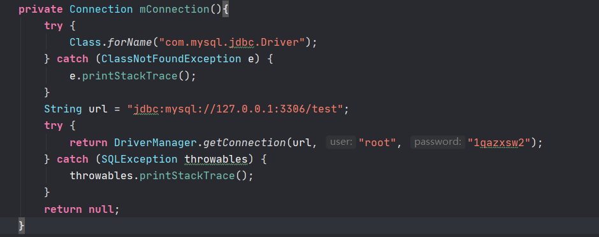Click the throwables parameter name
The image size is (599, 237).
215,159
